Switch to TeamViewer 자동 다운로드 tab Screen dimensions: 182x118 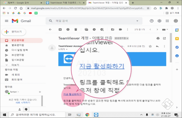tap(65, 3)
